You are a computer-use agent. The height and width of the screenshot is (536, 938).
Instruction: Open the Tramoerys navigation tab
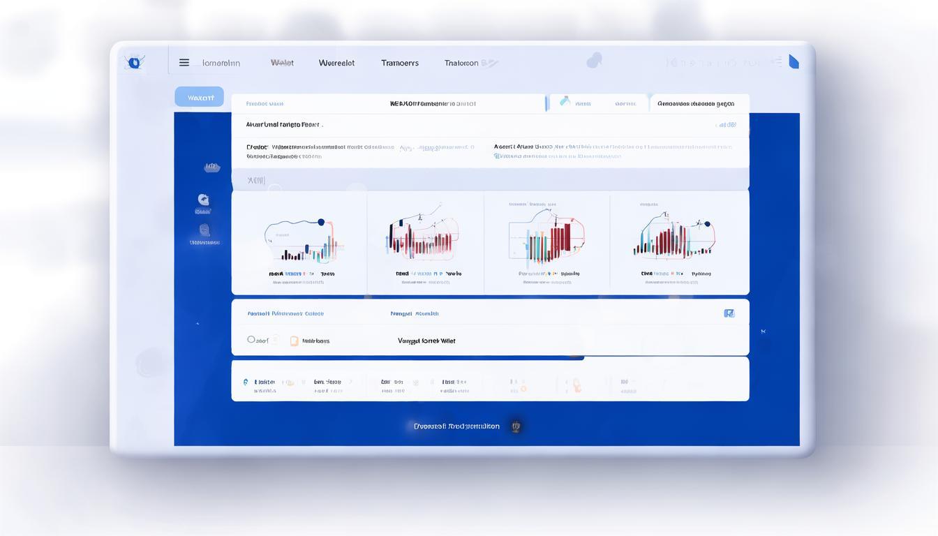point(400,63)
